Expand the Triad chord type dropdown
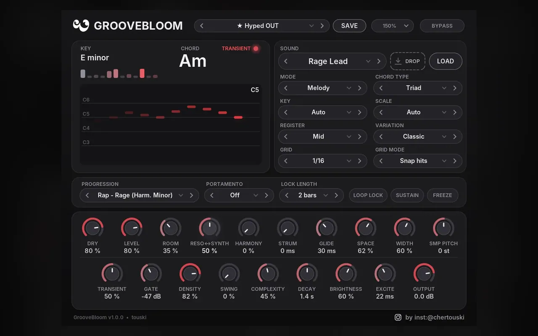This screenshot has width=538, height=336. [444, 88]
